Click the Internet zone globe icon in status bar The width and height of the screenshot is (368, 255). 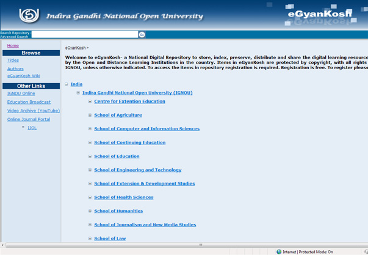pyautogui.click(x=279, y=252)
